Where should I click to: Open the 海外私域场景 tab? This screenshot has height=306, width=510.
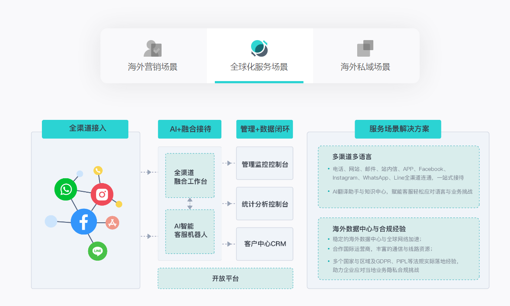(366, 55)
